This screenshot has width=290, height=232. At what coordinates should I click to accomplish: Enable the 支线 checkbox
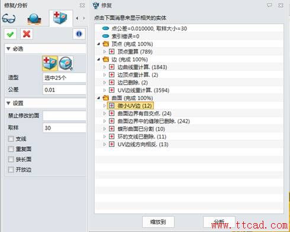coord(11,139)
